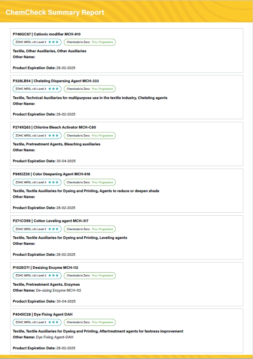Click the Chemicals to Zero badge for Dye Fixing Agent DAH
The height and width of the screenshot is (359, 253).
89,322
